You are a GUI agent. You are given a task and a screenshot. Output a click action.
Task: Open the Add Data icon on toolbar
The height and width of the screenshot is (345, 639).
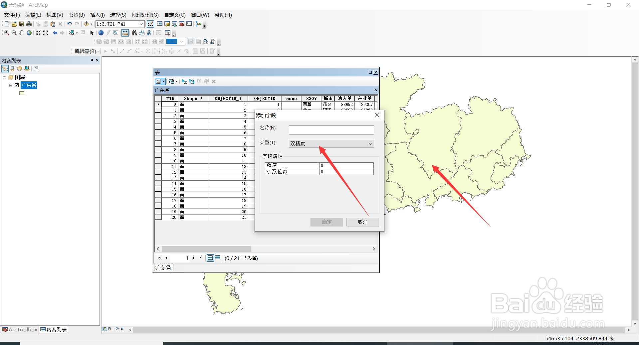pyautogui.click(x=86, y=24)
